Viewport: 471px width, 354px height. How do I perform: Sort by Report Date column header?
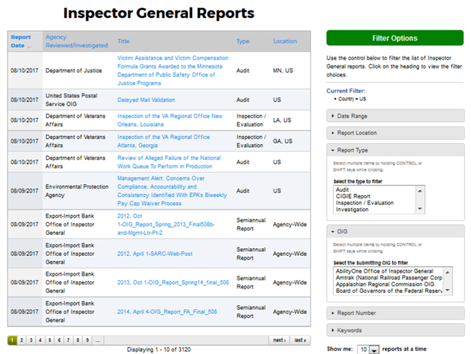tap(21, 41)
